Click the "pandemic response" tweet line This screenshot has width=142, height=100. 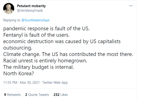click(x=46, y=29)
